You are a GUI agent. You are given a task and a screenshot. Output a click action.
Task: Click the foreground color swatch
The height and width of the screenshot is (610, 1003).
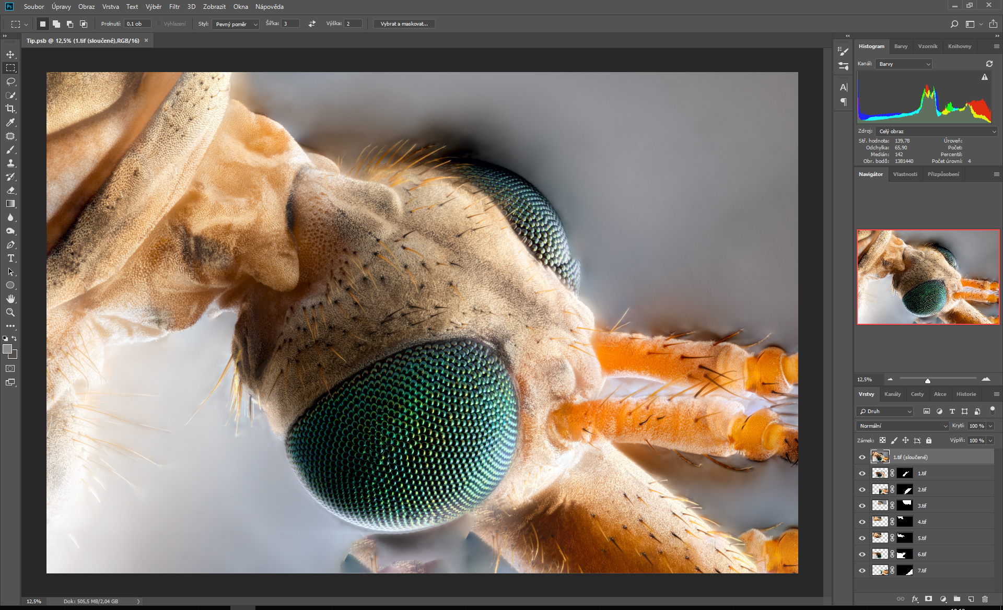[x=7, y=349]
